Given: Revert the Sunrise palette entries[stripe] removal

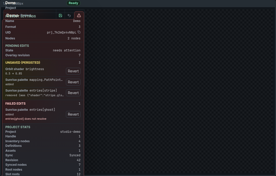Looking at the screenshot, I should point(73,93).
